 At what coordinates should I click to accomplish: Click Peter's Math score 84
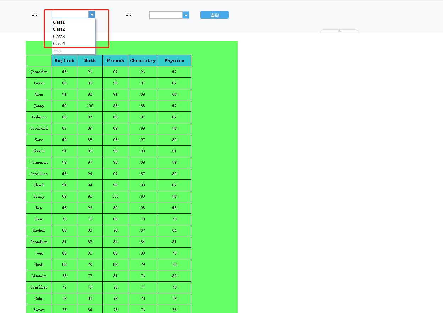(90, 309)
